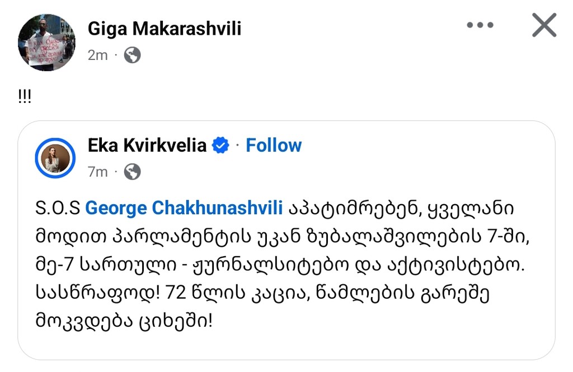The width and height of the screenshot is (573, 372).
Task: Click the "!!!" caption text
Action: coord(25,97)
